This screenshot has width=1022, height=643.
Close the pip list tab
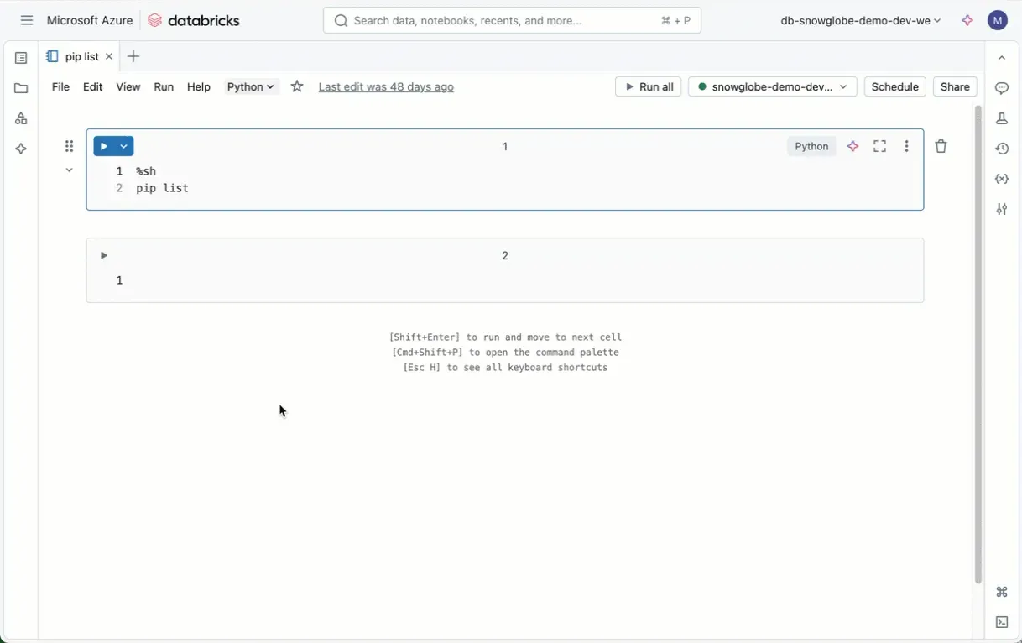tap(109, 57)
